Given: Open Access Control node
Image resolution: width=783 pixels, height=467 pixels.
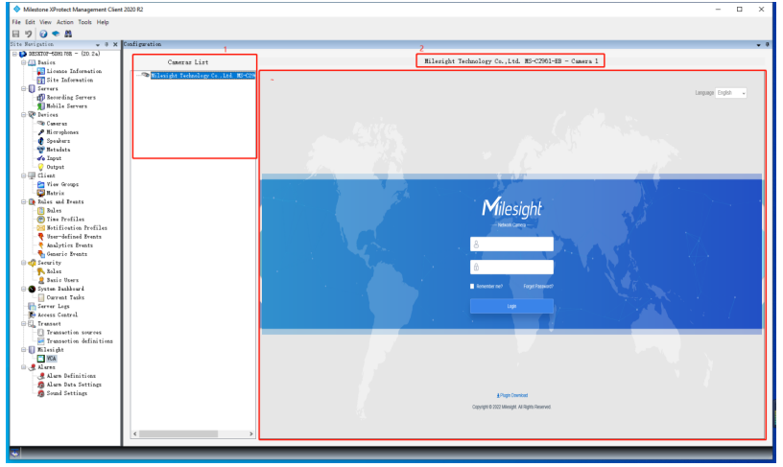Looking at the screenshot, I should 58,315.
